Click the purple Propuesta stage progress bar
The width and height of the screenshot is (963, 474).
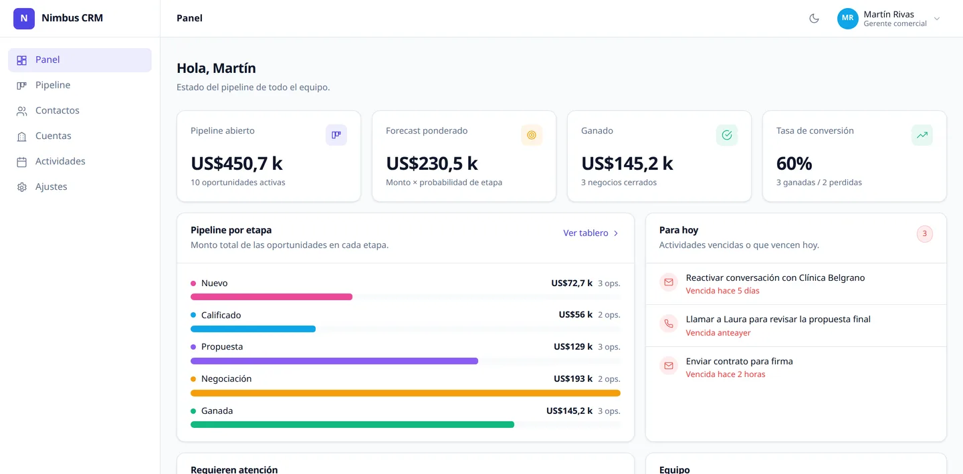coord(334,361)
